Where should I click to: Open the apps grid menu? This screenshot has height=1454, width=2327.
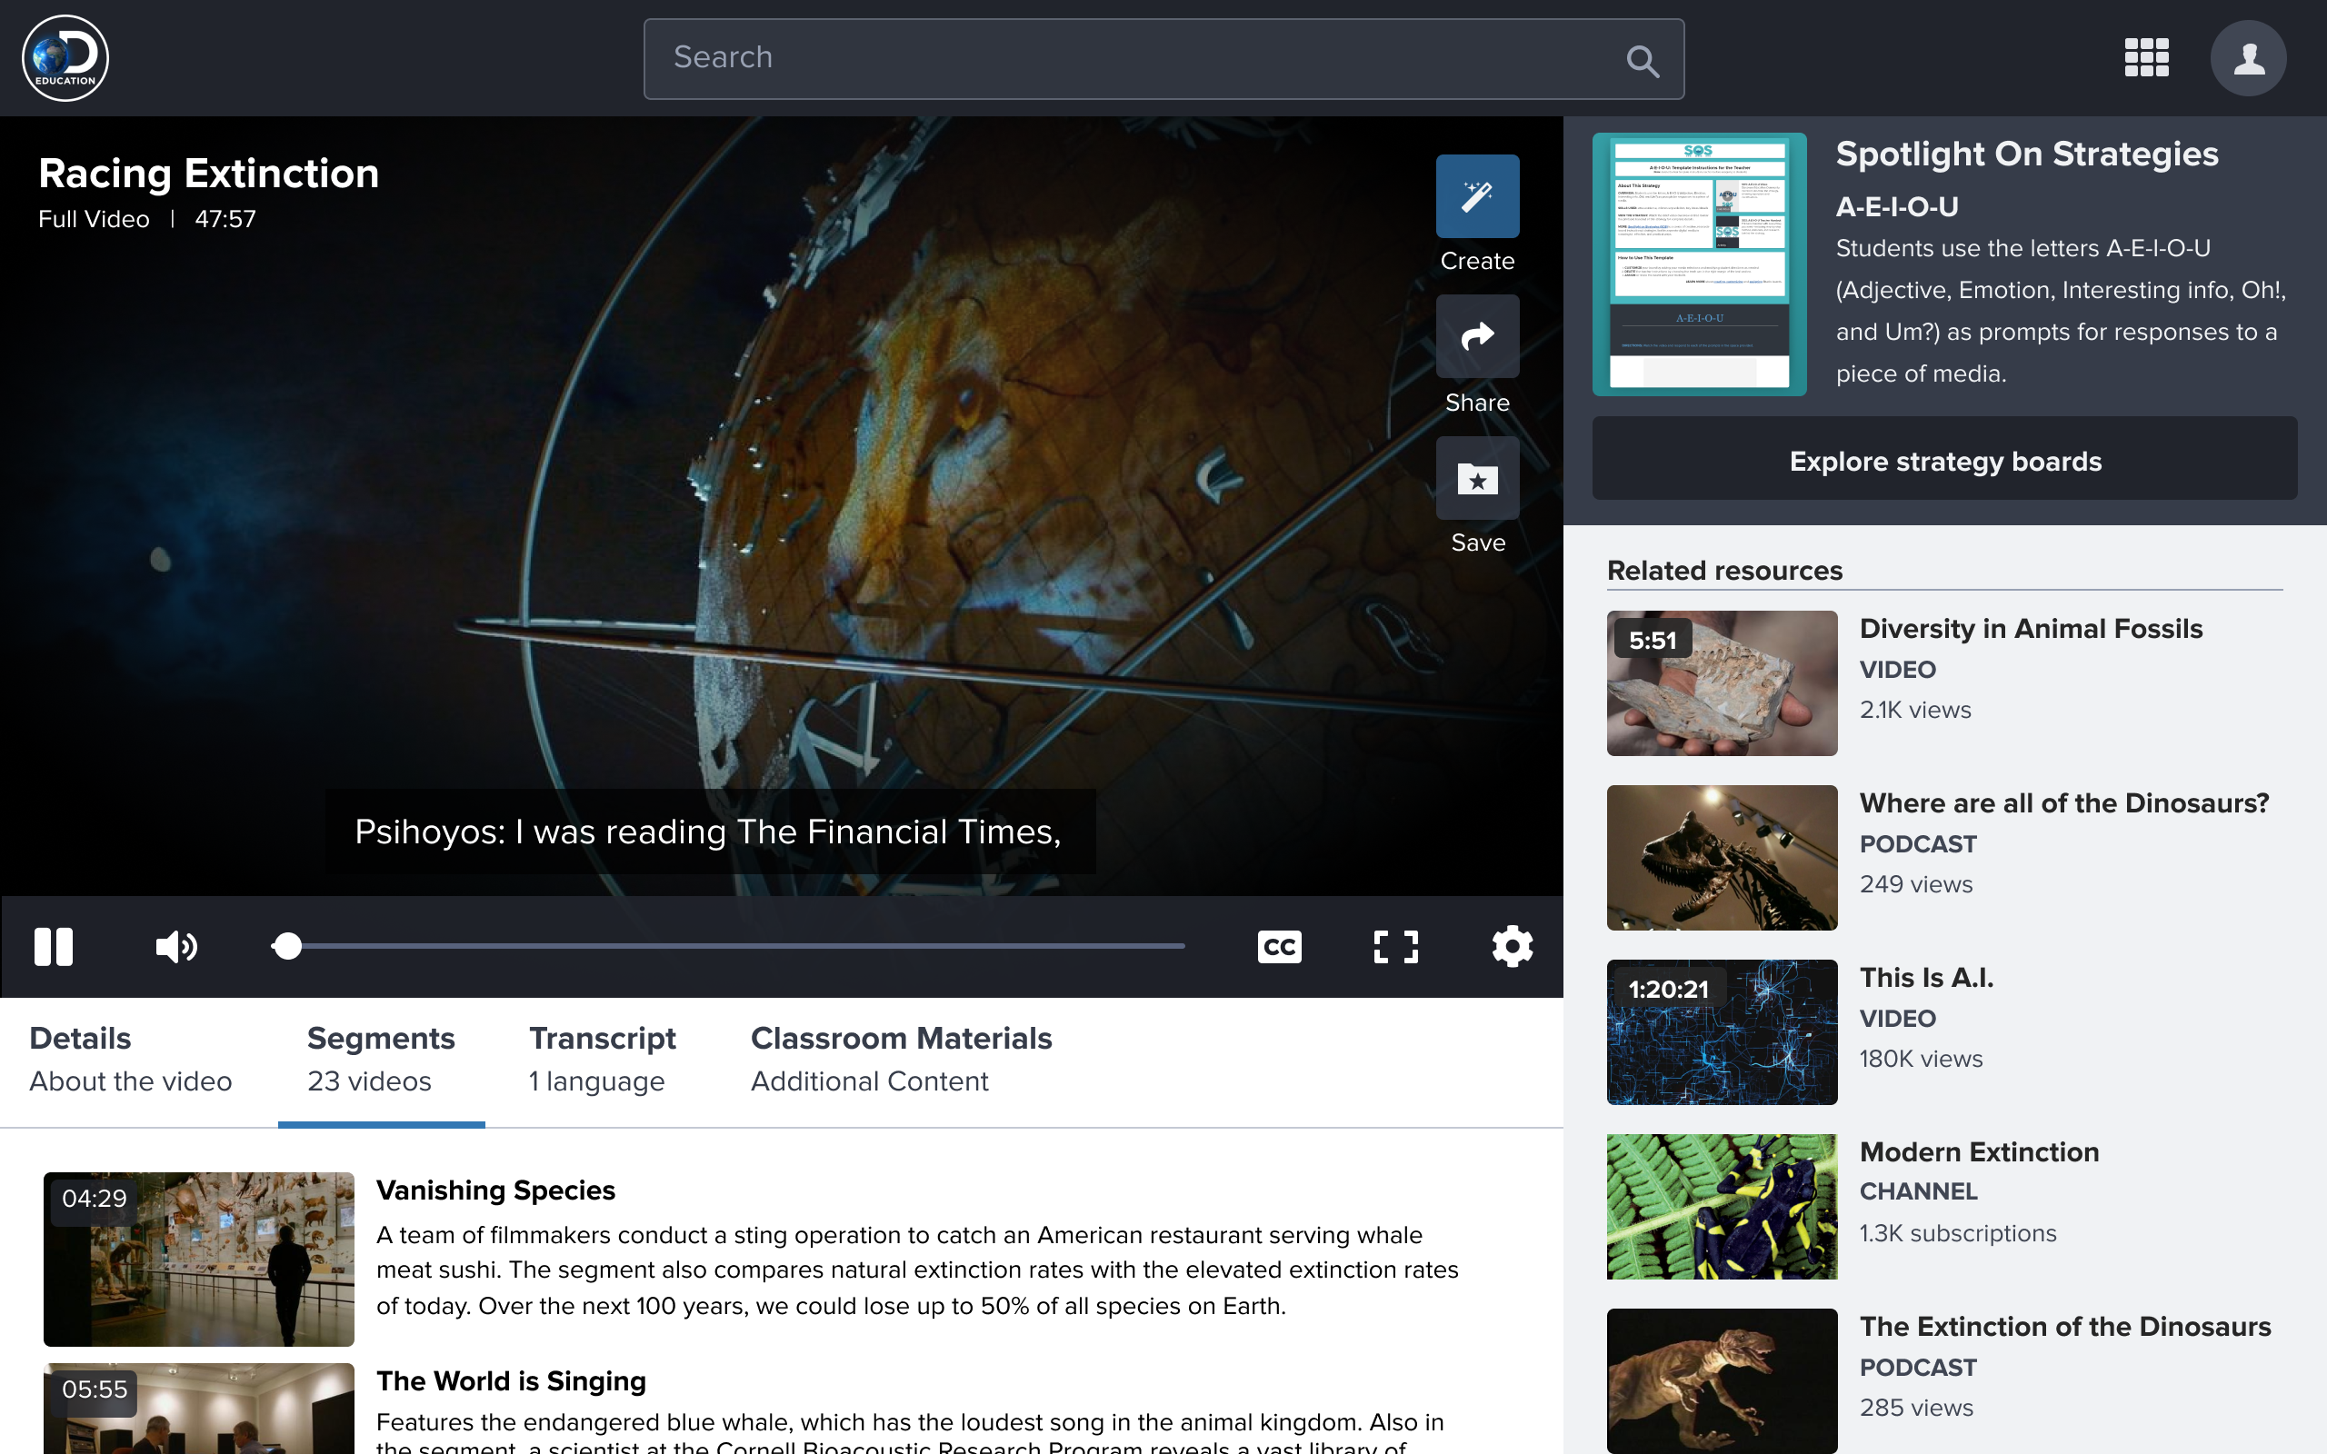(2145, 57)
